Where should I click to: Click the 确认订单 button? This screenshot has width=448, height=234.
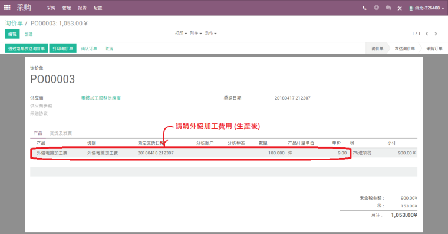coord(89,48)
